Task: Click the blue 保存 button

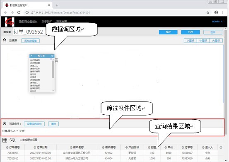Action: tap(168, 32)
